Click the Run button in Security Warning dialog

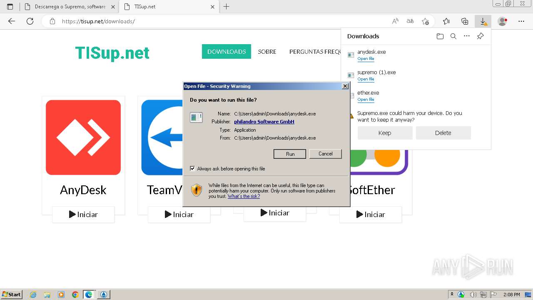click(290, 154)
